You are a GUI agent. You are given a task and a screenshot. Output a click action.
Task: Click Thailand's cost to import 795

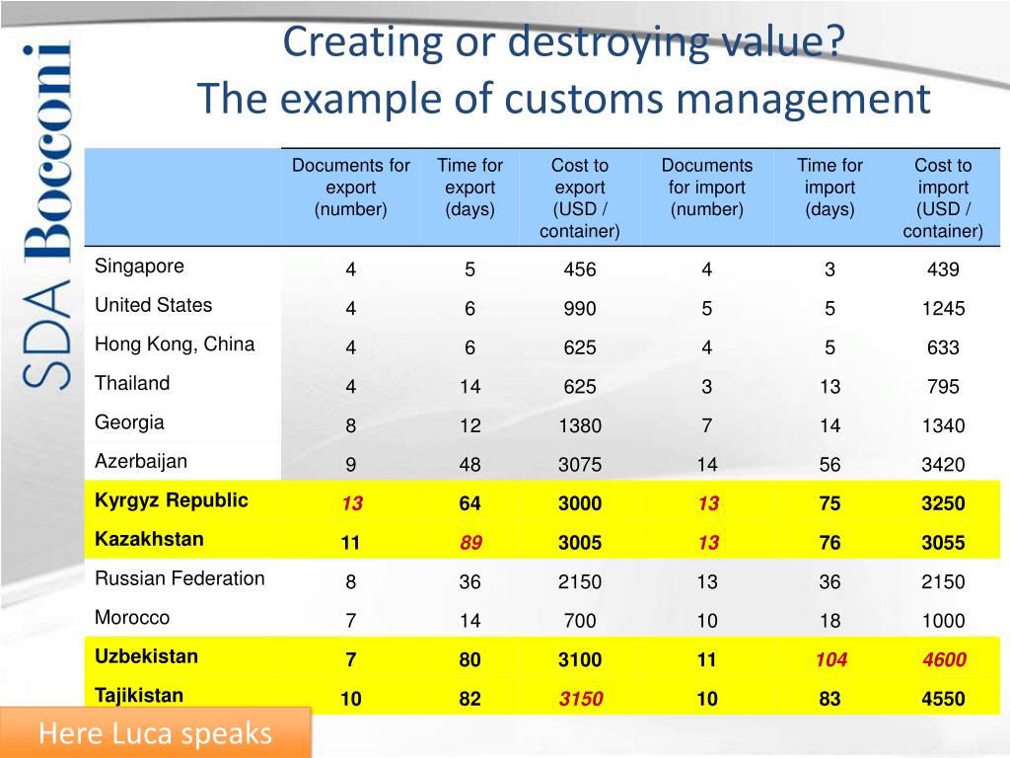point(943,387)
